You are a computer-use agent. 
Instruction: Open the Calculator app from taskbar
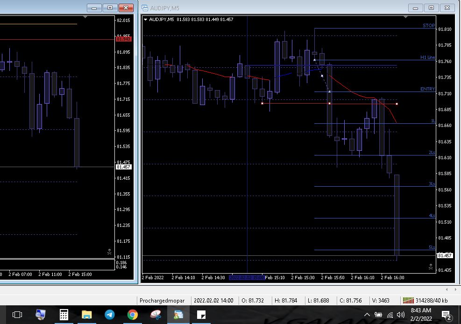64,315
